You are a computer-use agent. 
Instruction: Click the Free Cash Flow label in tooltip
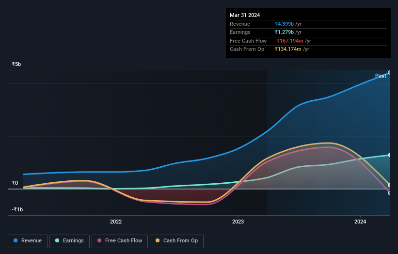248,41
